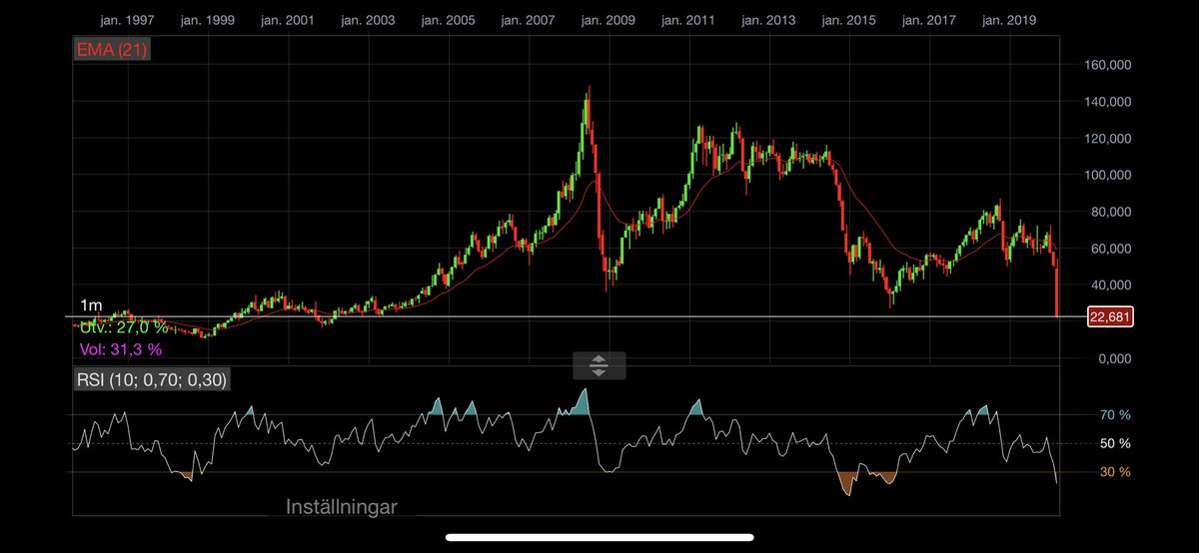Click the jan. 1997 date label
Viewport: 1199px width, 553px height.
(x=129, y=20)
